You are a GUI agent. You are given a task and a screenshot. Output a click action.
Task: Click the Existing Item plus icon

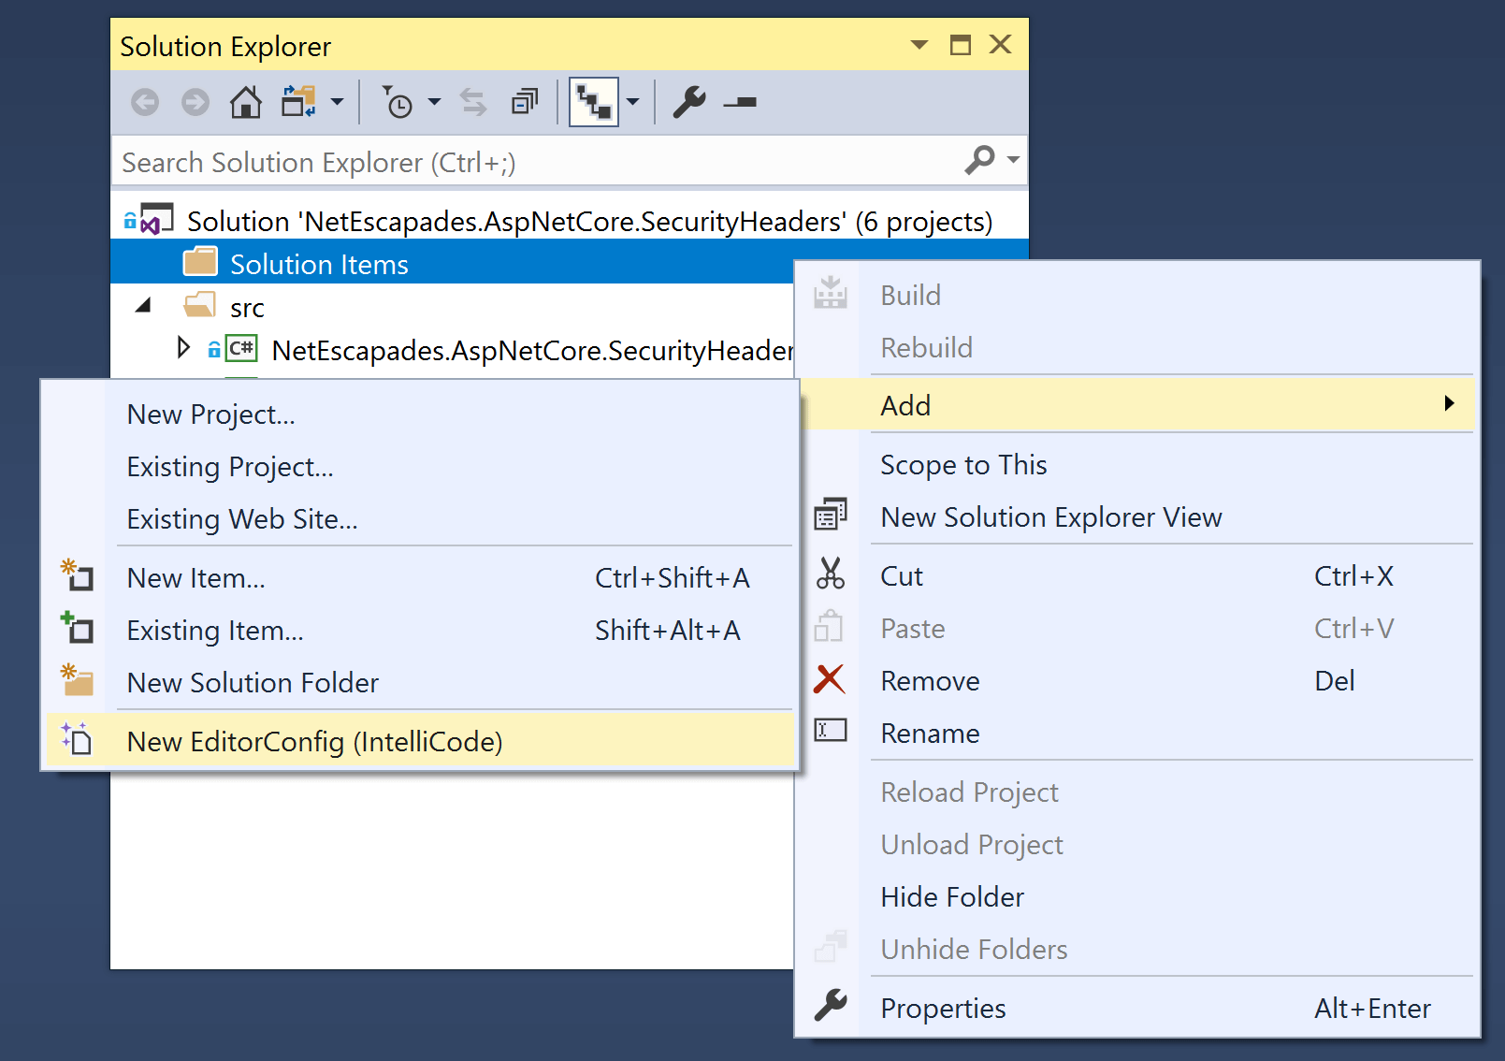pyautogui.click(x=77, y=627)
